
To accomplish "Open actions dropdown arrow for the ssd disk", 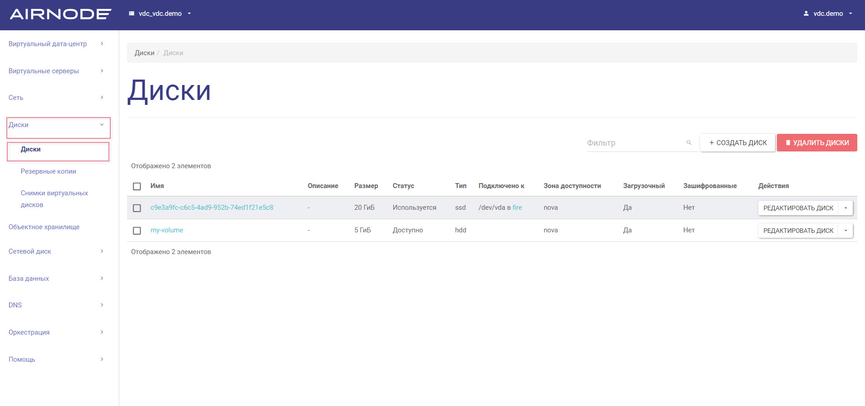I will click(846, 208).
